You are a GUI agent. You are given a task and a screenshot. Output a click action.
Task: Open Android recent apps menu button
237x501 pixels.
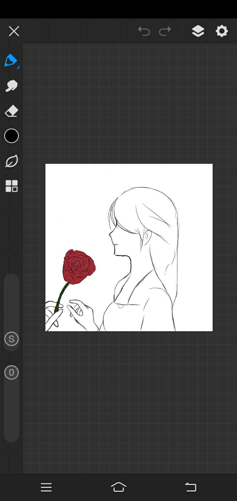pyautogui.click(x=46, y=487)
